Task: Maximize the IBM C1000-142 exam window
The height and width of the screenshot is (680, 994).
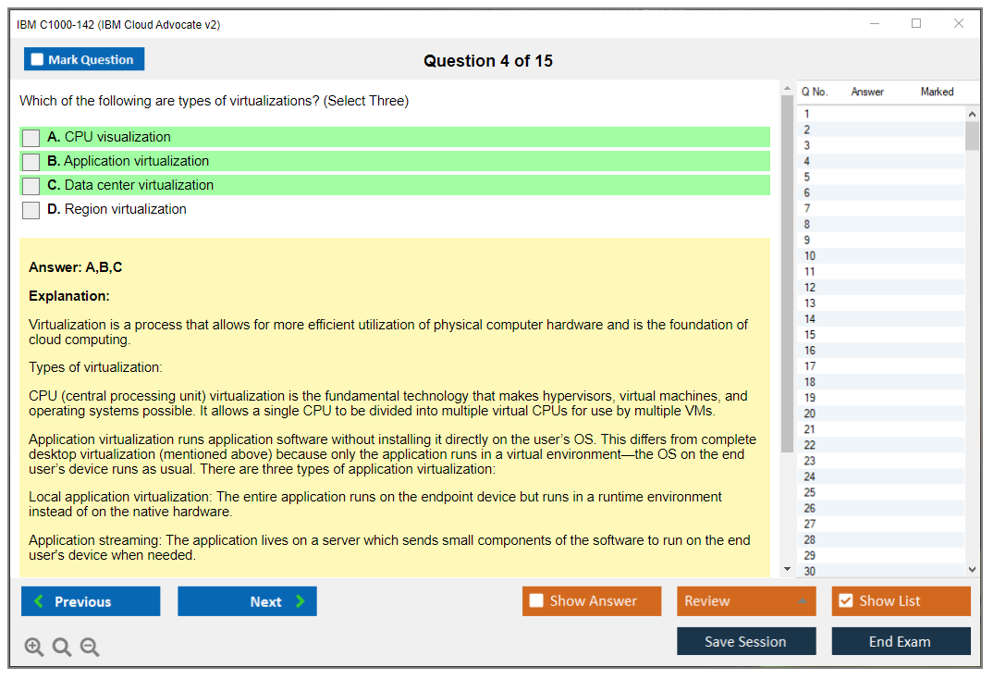Action: coord(915,24)
